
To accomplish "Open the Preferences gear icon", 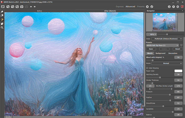I will 178,6.
